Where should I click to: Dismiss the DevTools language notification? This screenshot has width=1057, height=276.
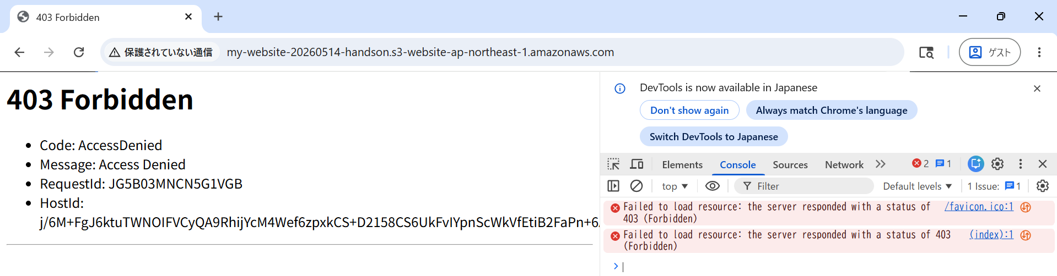[1037, 88]
